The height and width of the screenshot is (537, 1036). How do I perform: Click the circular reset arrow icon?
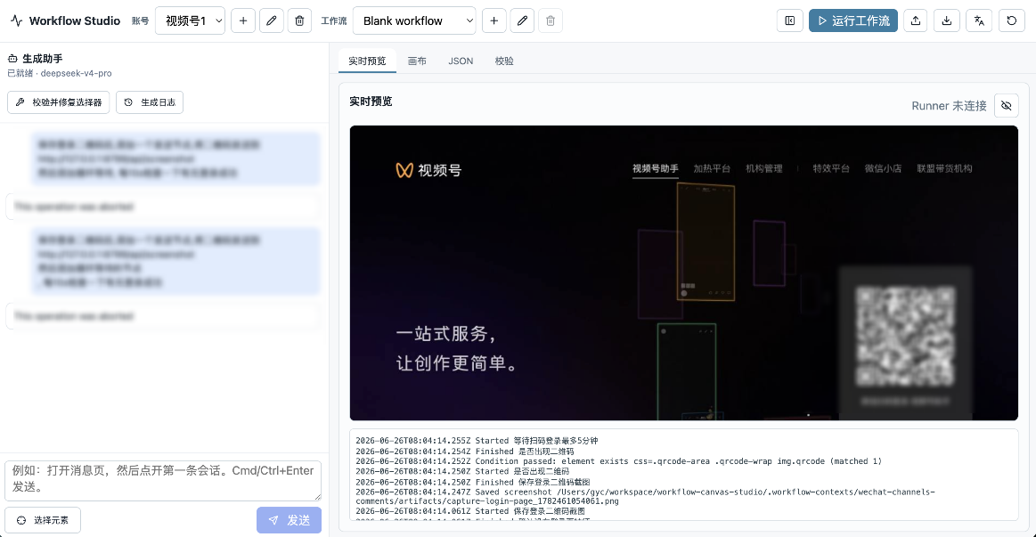pos(1012,20)
